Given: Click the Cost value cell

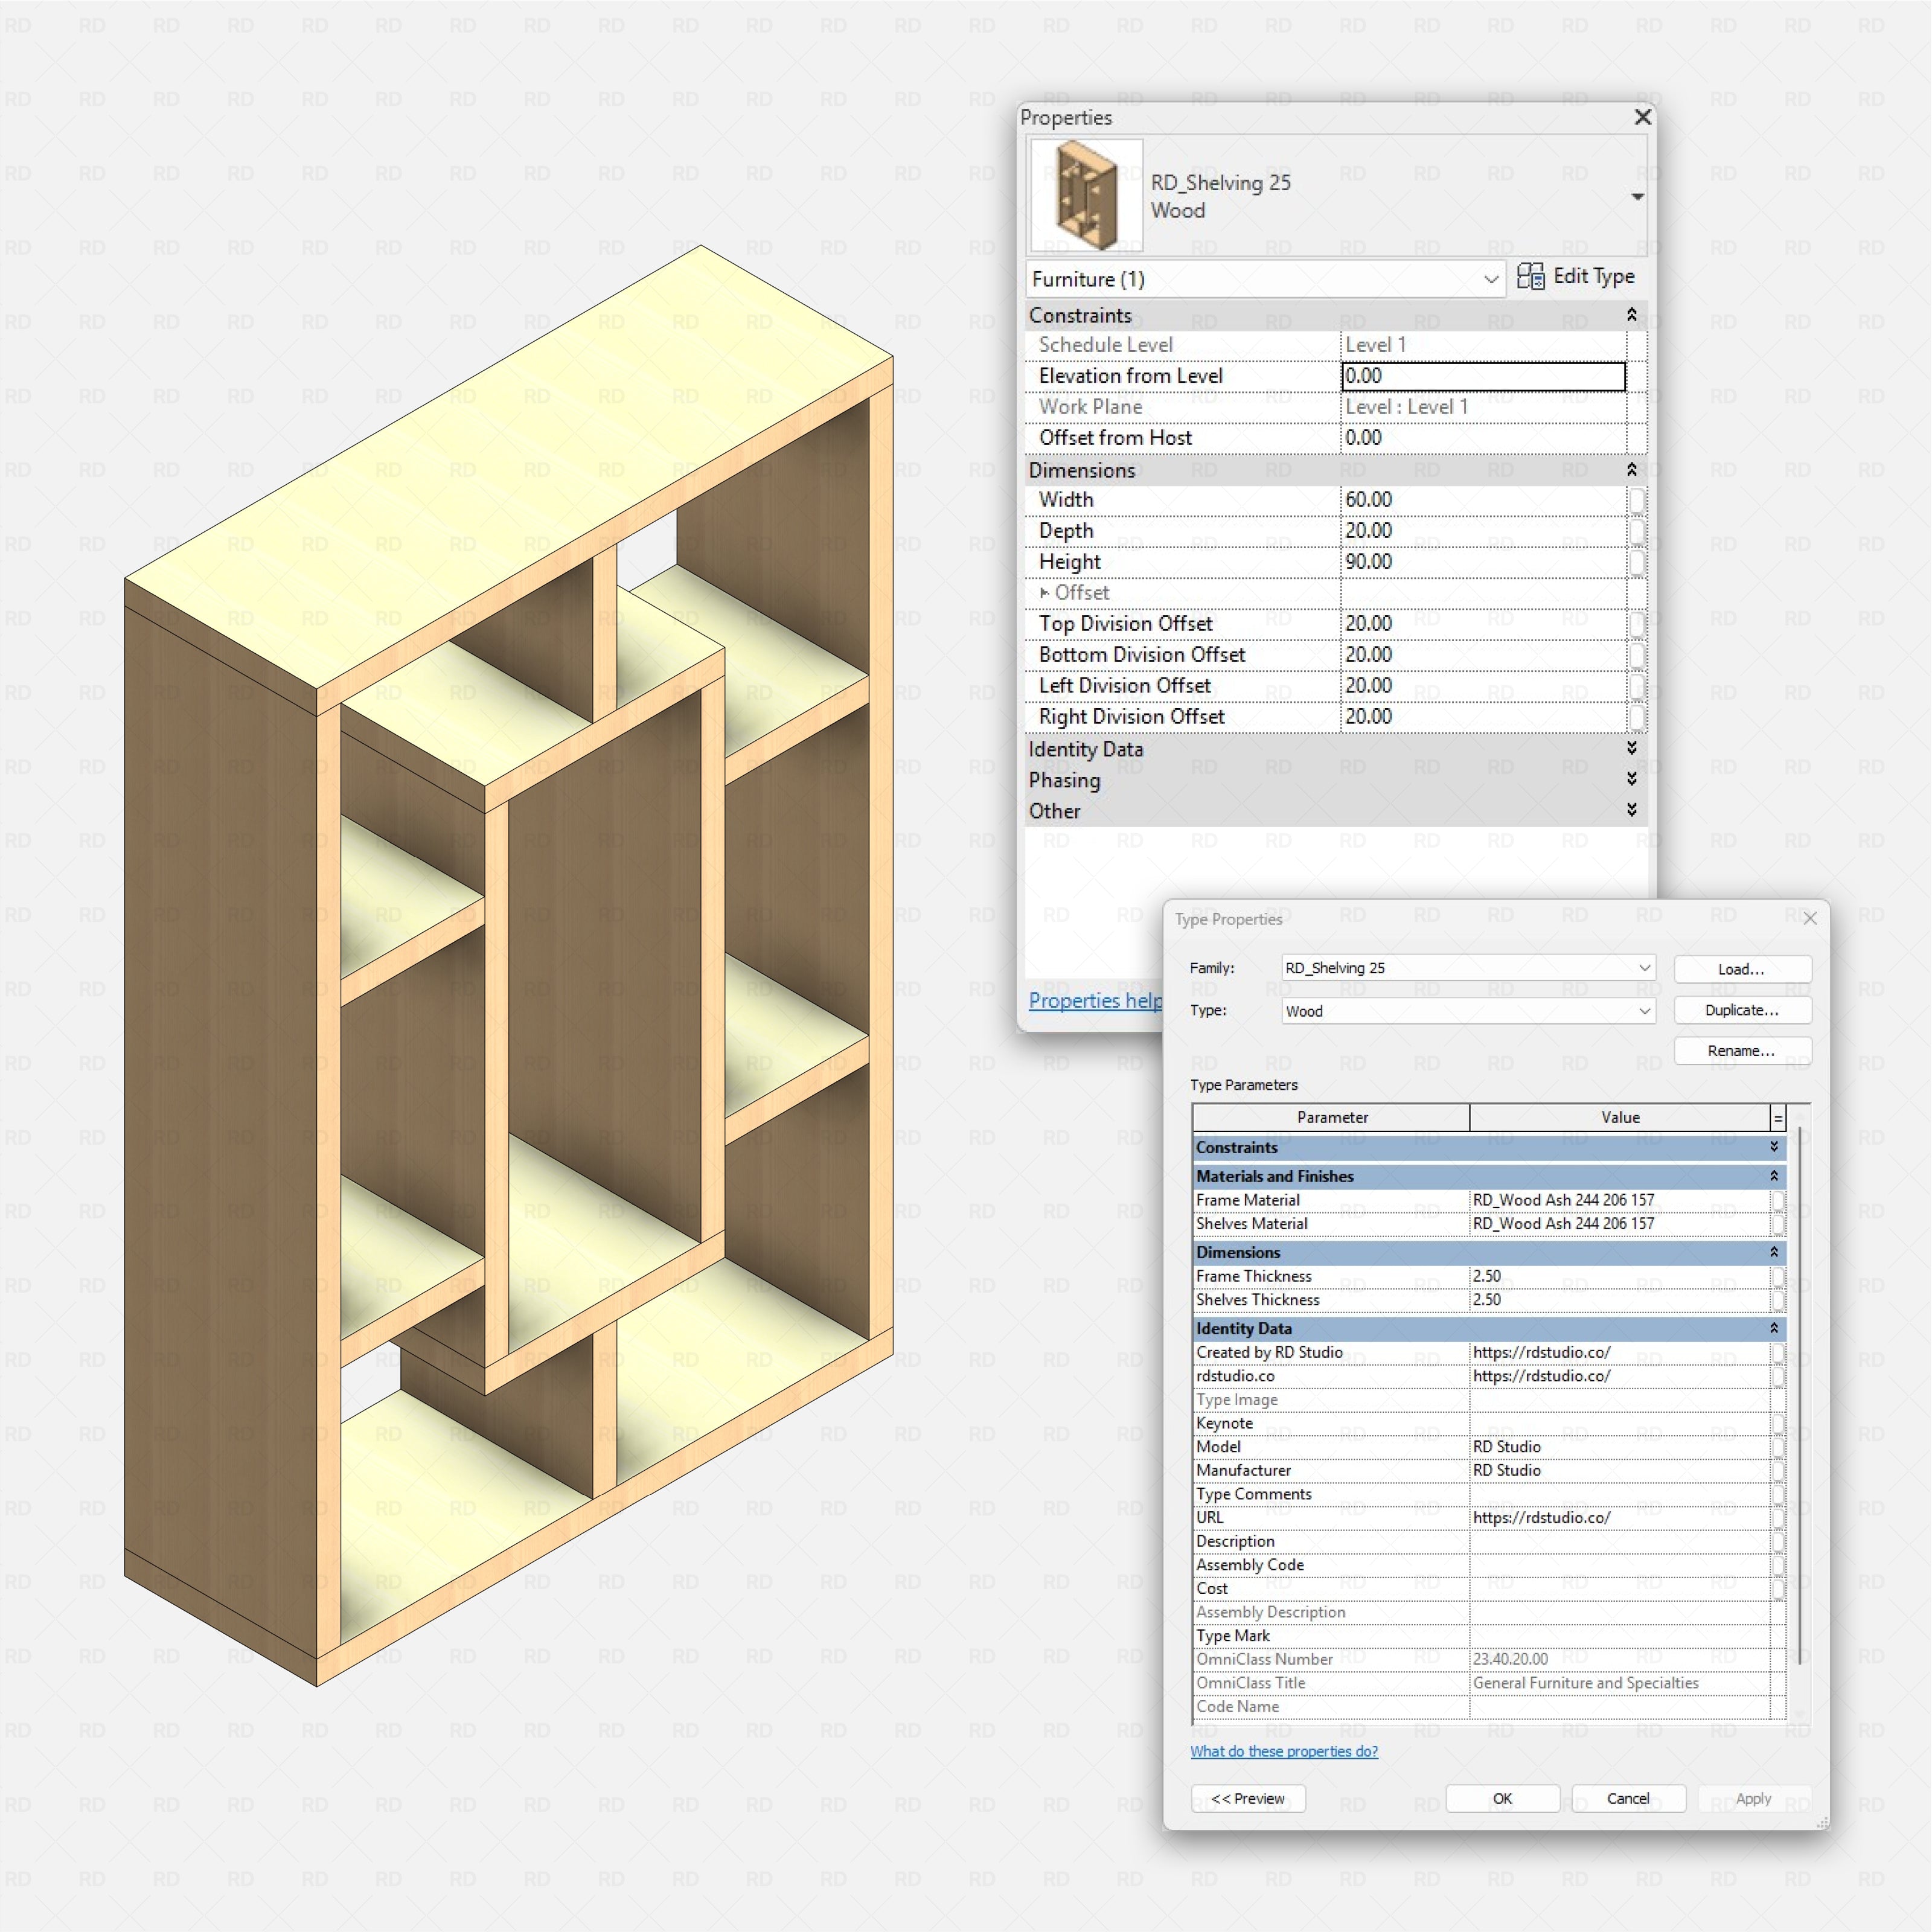Looking at the screenshot, I should pos(1619,1588).
